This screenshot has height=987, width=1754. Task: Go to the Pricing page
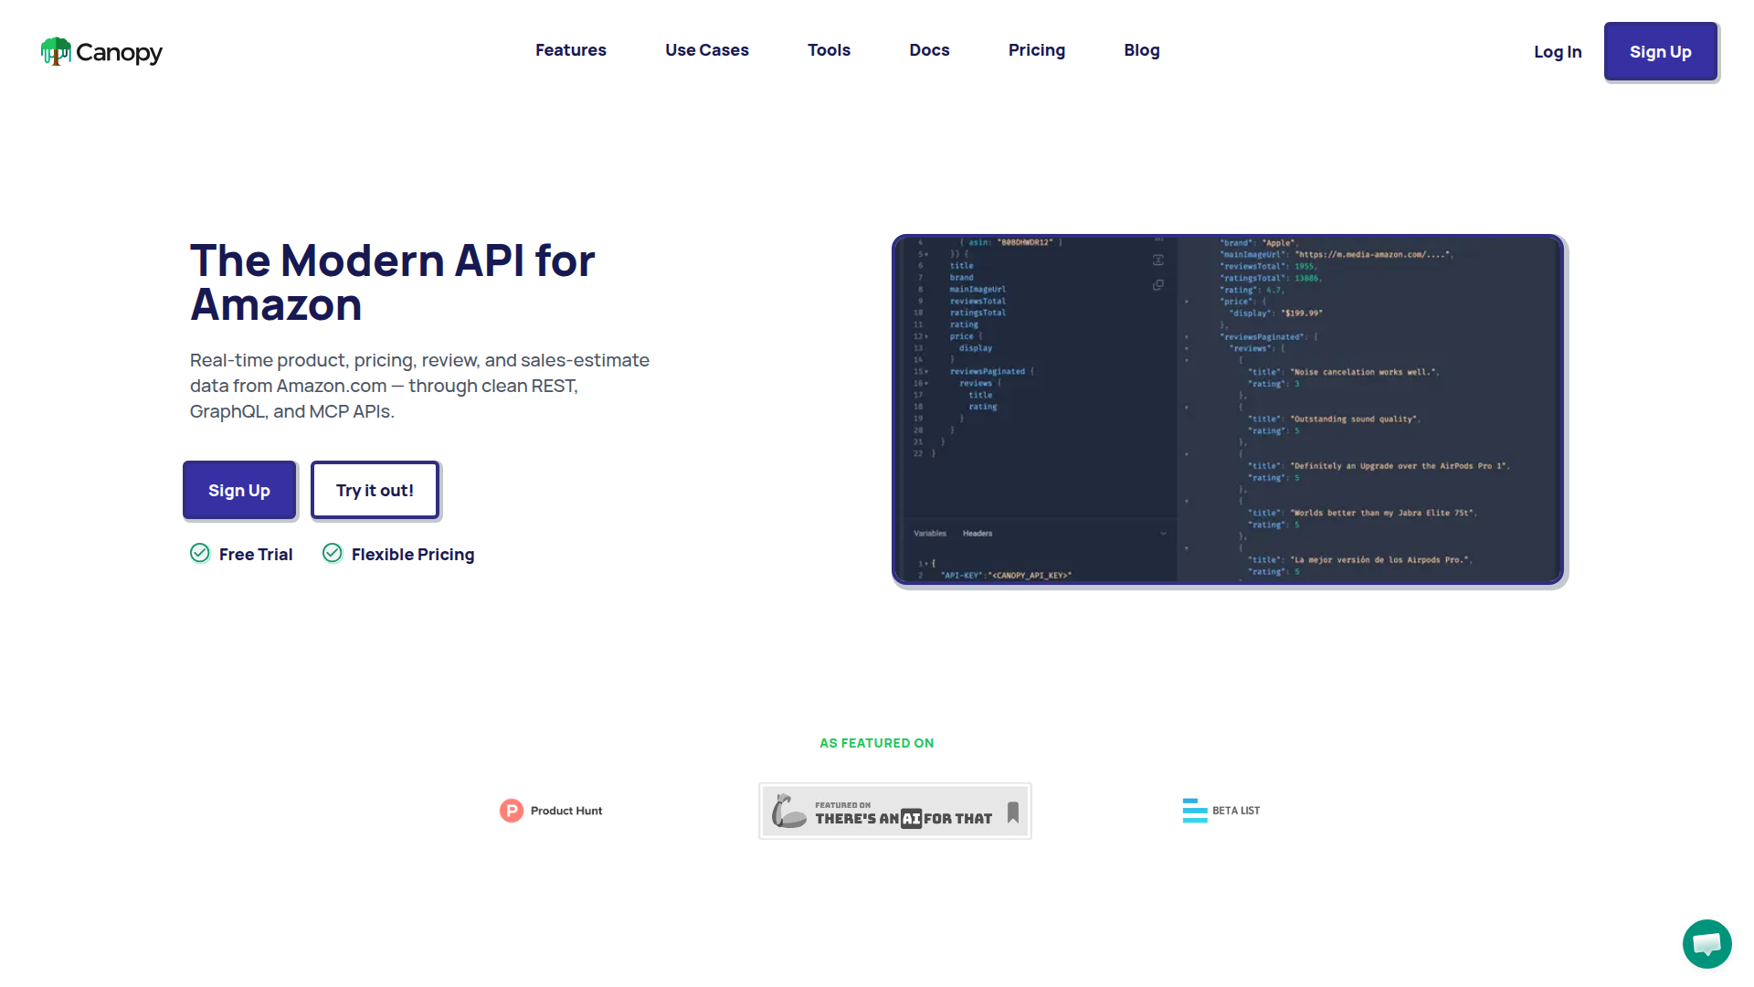click(x=1037, y=50)
